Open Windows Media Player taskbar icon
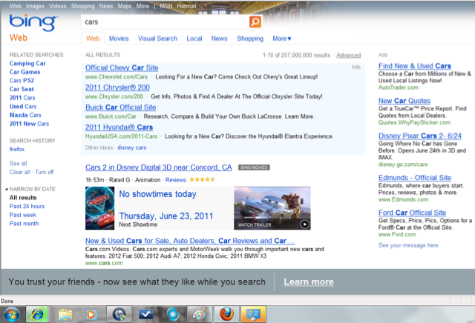 coord(91,315)
